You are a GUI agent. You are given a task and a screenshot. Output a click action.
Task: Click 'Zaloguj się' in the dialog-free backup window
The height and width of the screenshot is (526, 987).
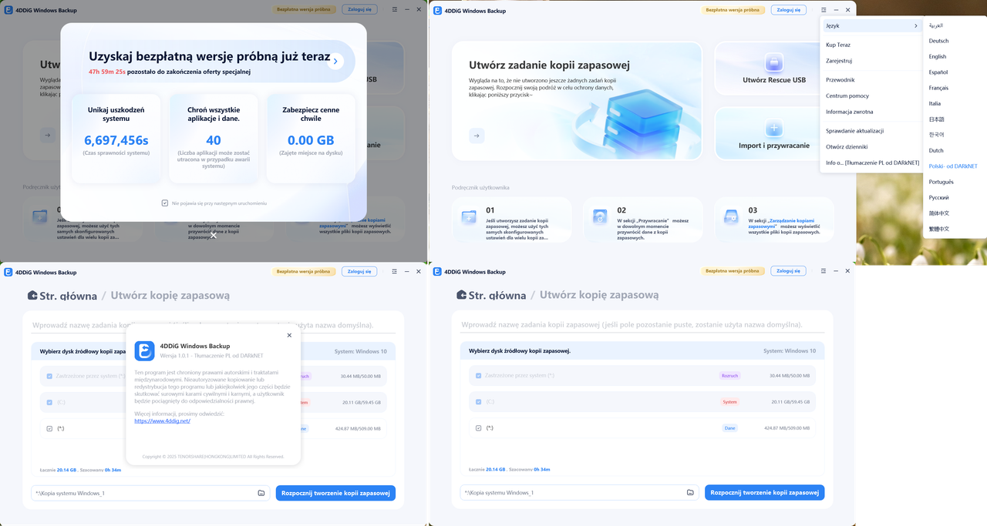(788, 271)
